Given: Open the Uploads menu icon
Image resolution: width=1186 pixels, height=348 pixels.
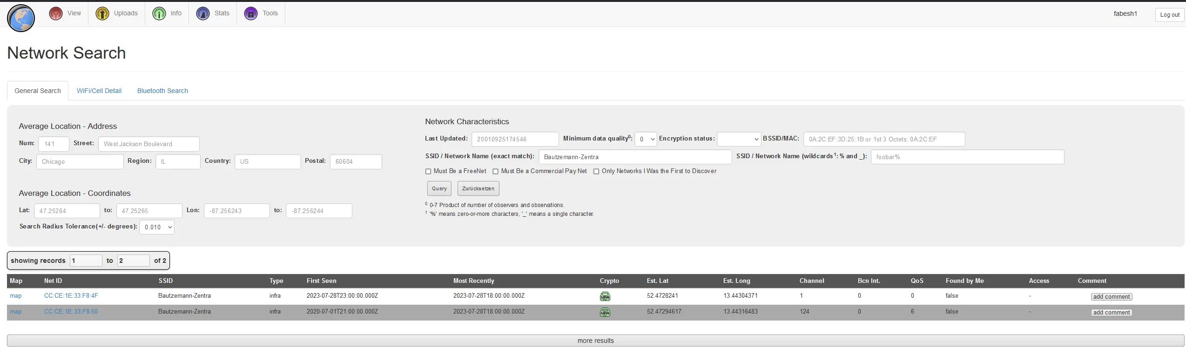Looking at the screenshot, I should click(102, 13).
